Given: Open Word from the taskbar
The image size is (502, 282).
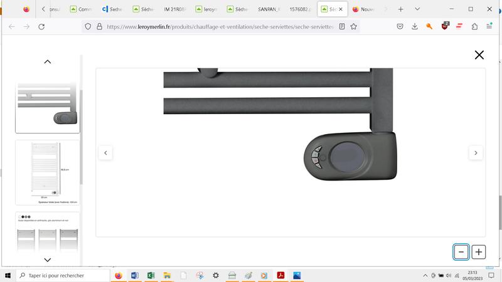Looking at the screenshot, I should (135, 275).
